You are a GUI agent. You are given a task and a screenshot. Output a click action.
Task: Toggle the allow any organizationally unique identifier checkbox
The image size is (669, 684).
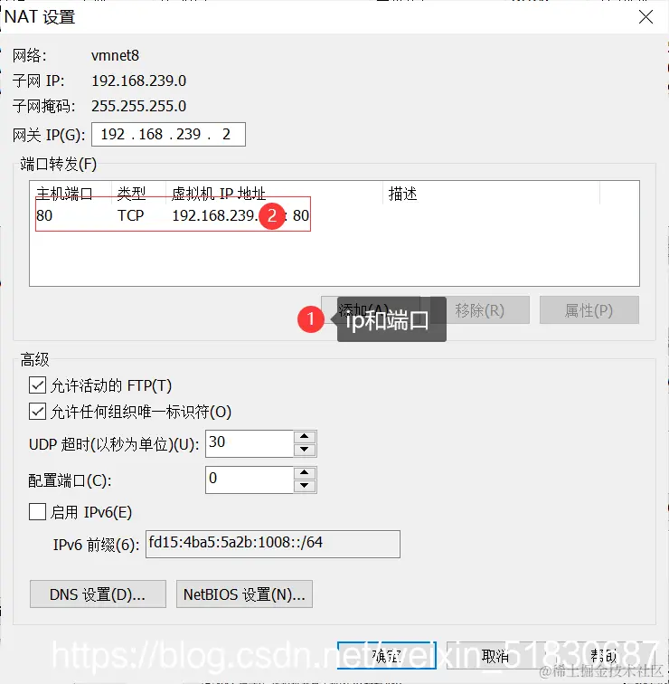[37, 412]
